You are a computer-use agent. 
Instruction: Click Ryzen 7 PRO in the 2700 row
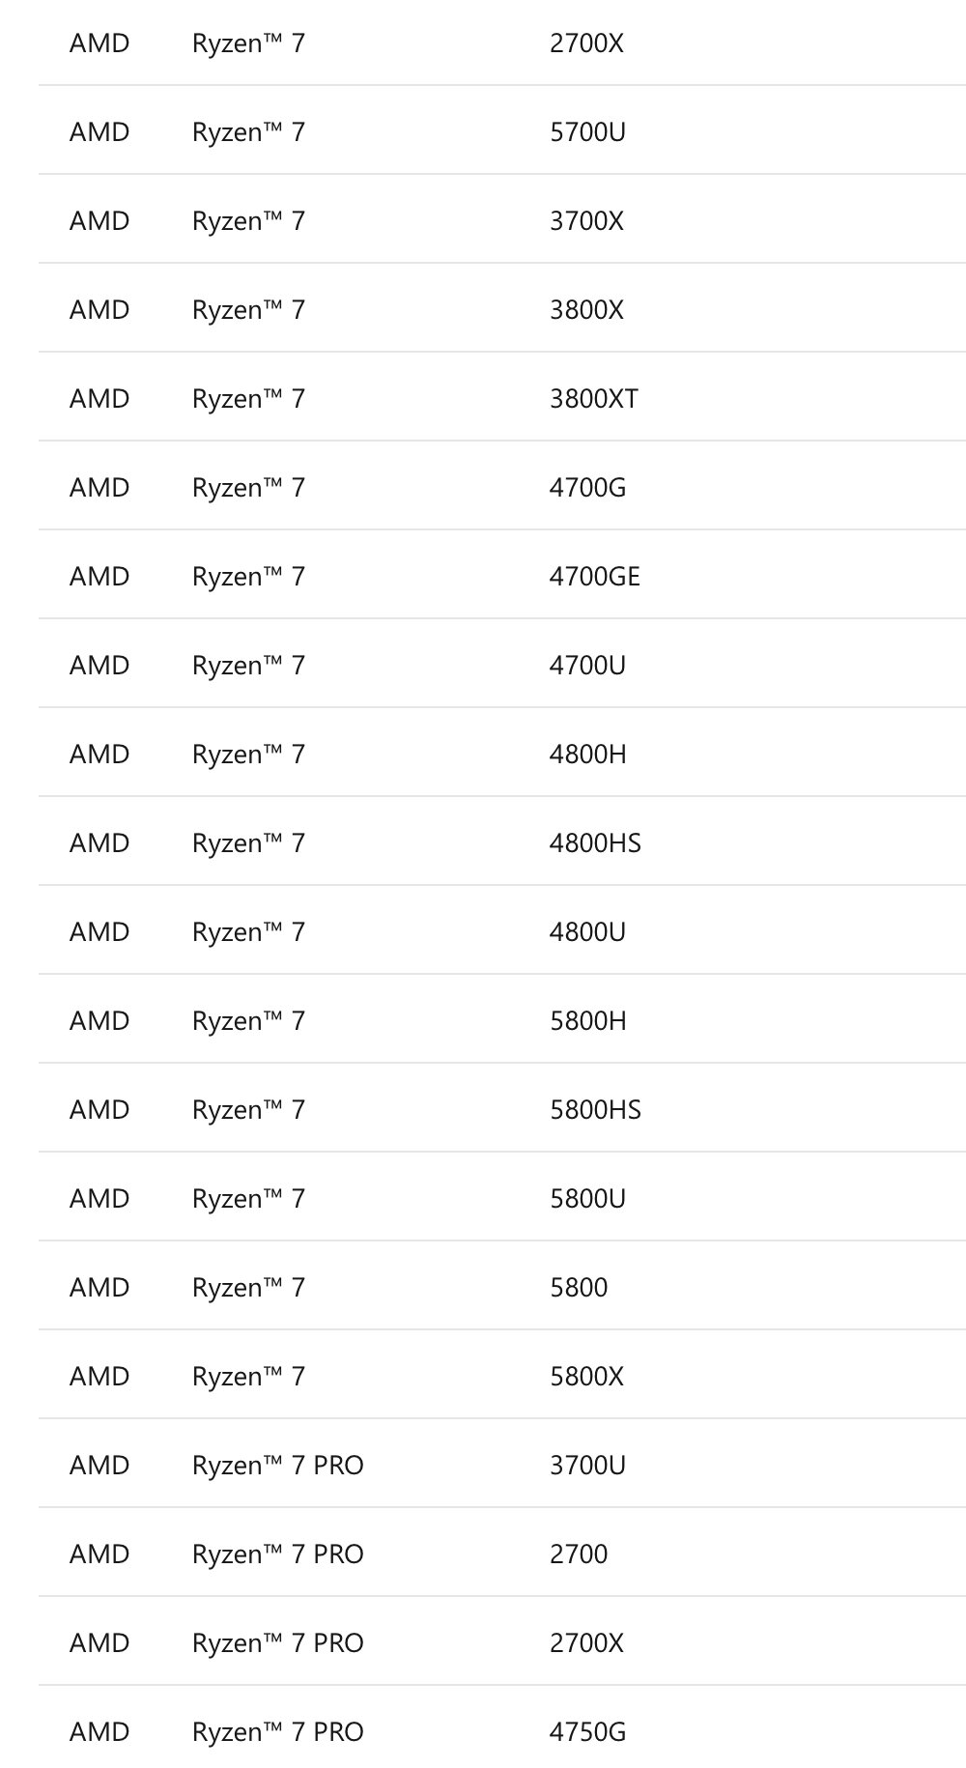point(277,1554)
